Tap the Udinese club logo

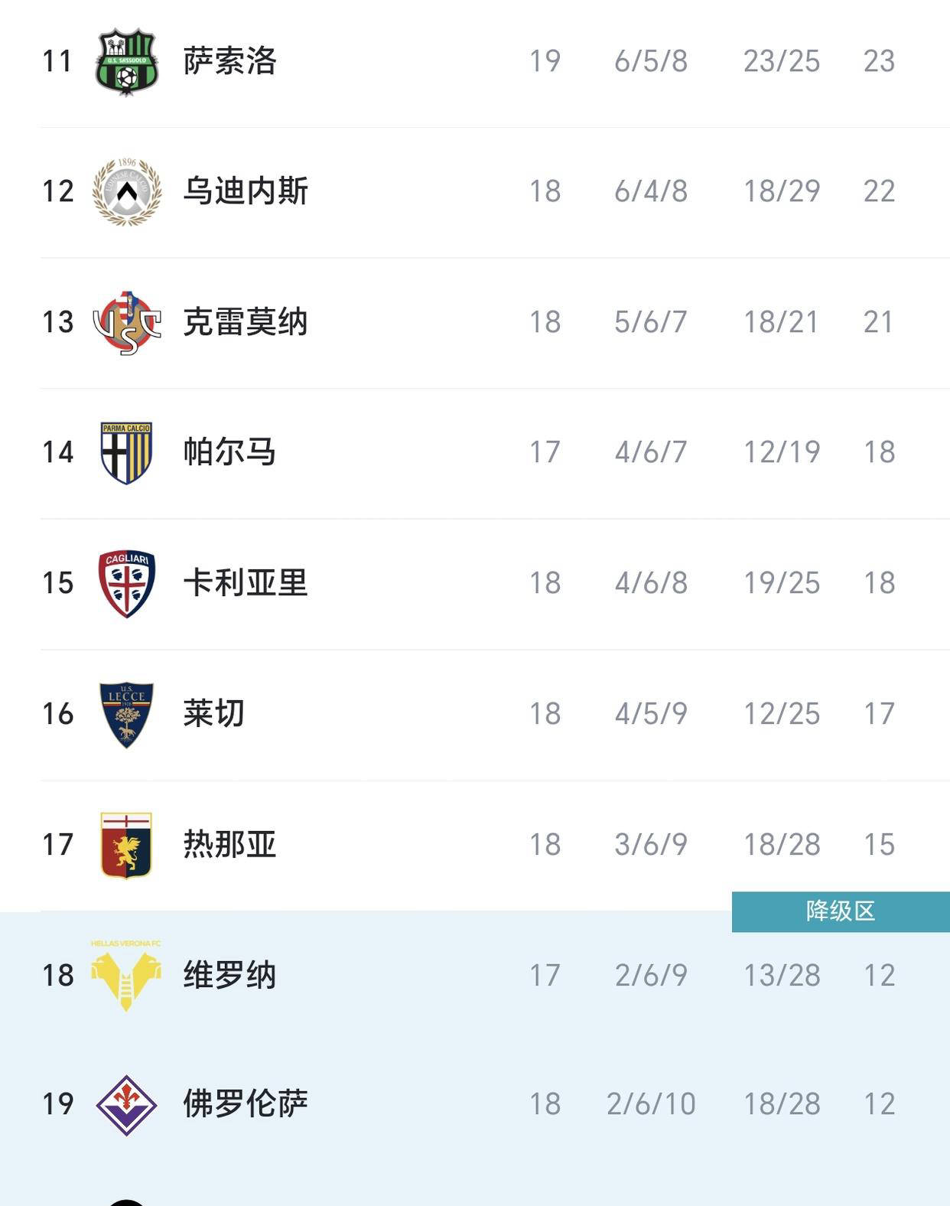click(127, 191)
